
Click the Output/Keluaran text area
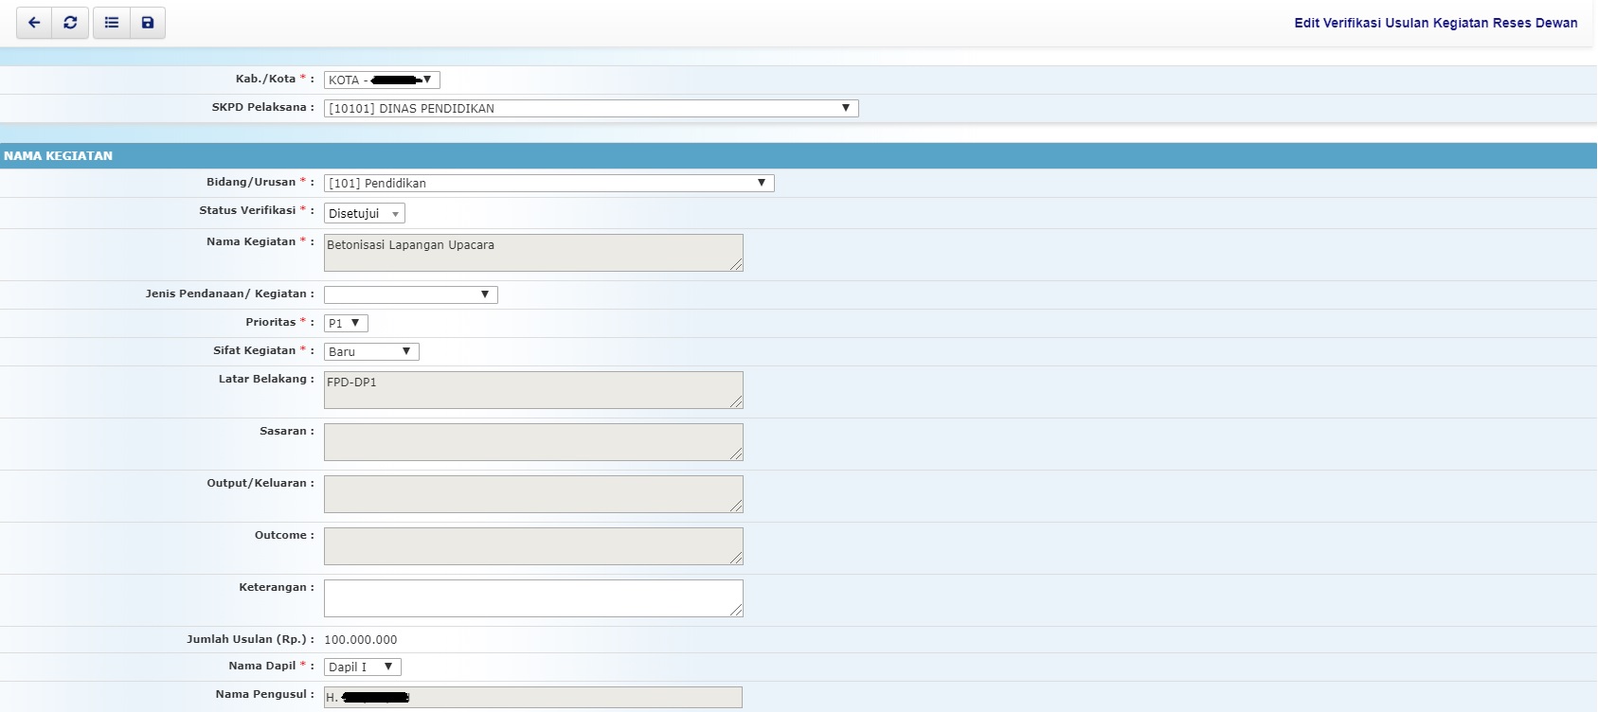[x=532, y=494]
